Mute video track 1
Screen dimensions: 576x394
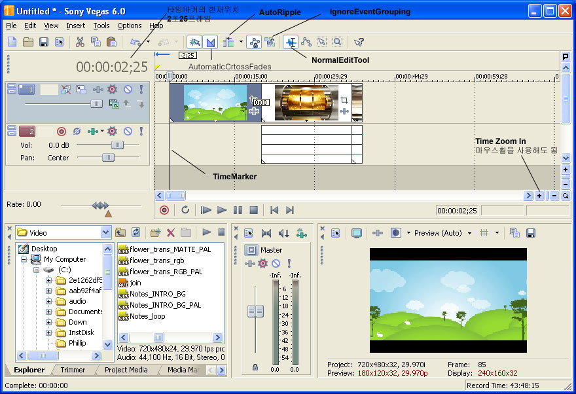tap(128, 89)
